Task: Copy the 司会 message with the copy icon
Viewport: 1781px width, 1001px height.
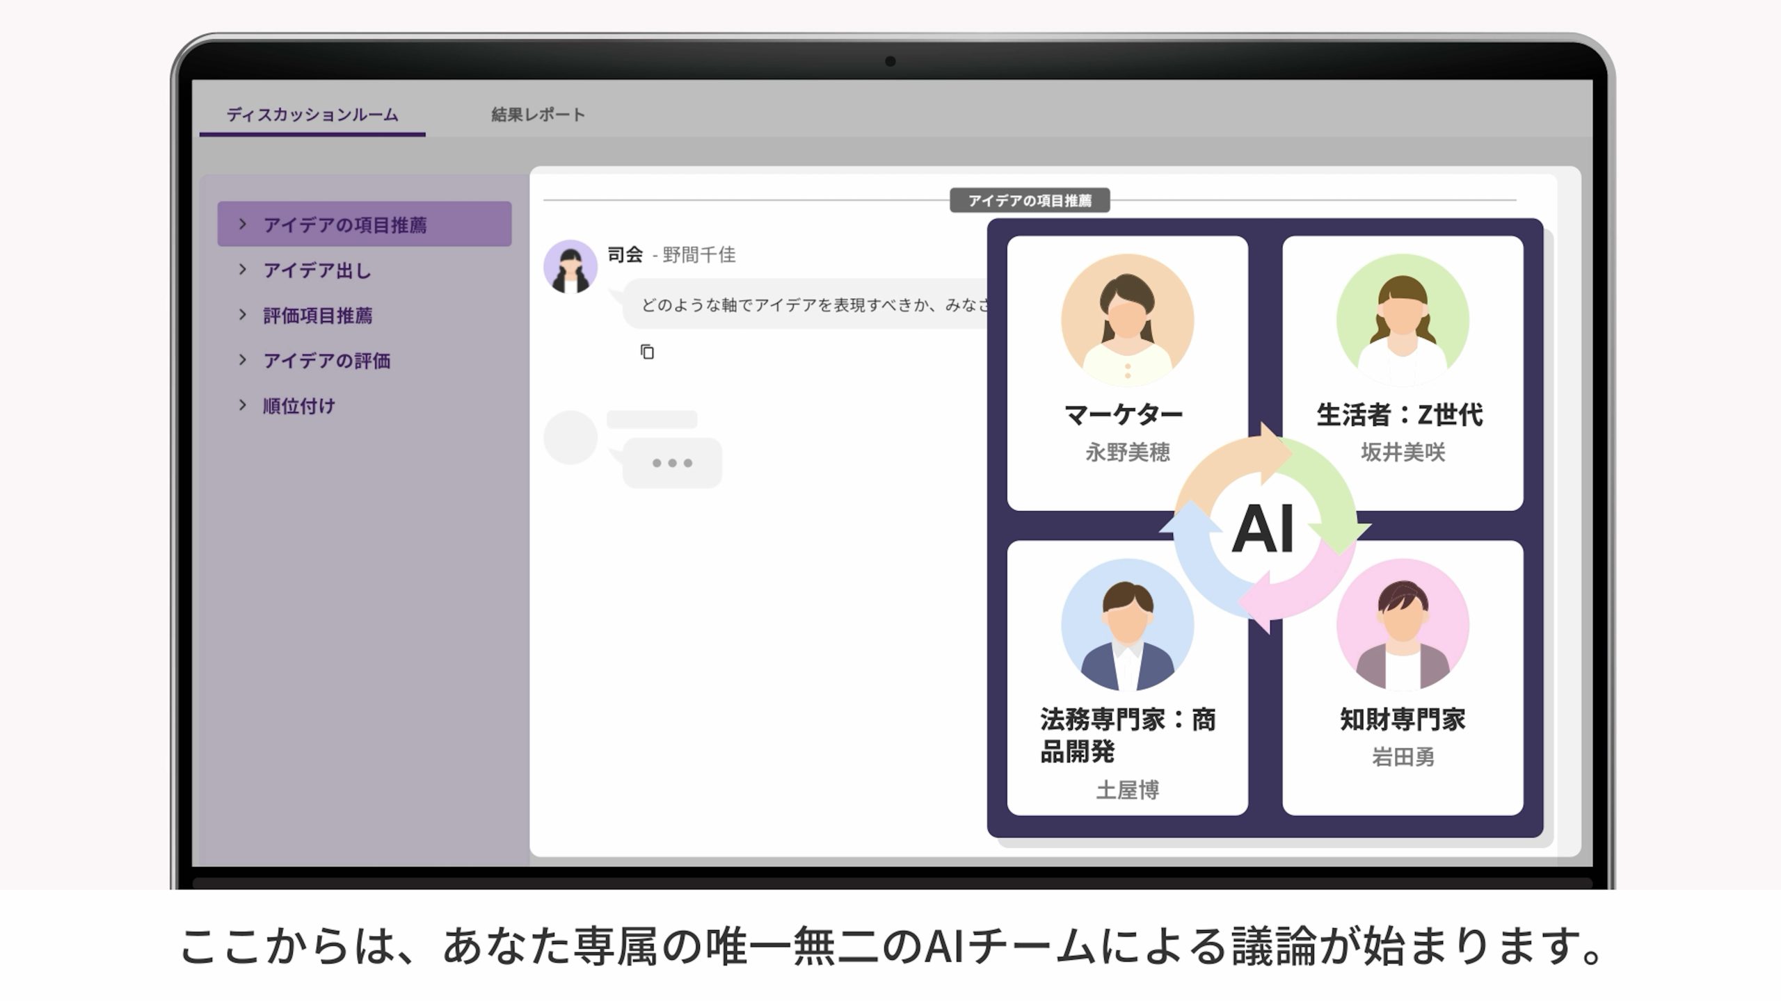Action: (647, 352)
